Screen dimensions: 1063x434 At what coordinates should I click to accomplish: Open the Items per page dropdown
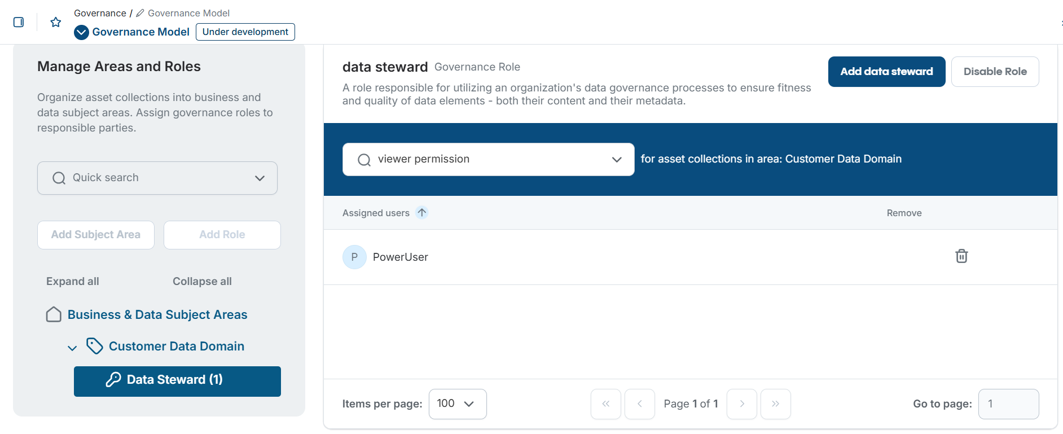pos(457,404)
